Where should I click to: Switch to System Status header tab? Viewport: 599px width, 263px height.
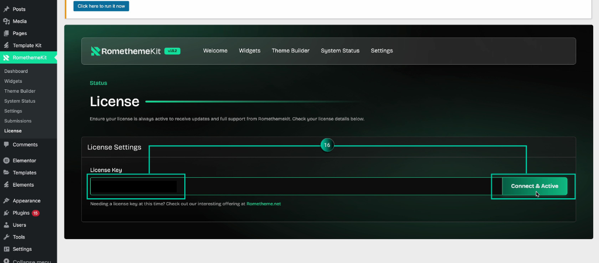[x=340, y=51]
